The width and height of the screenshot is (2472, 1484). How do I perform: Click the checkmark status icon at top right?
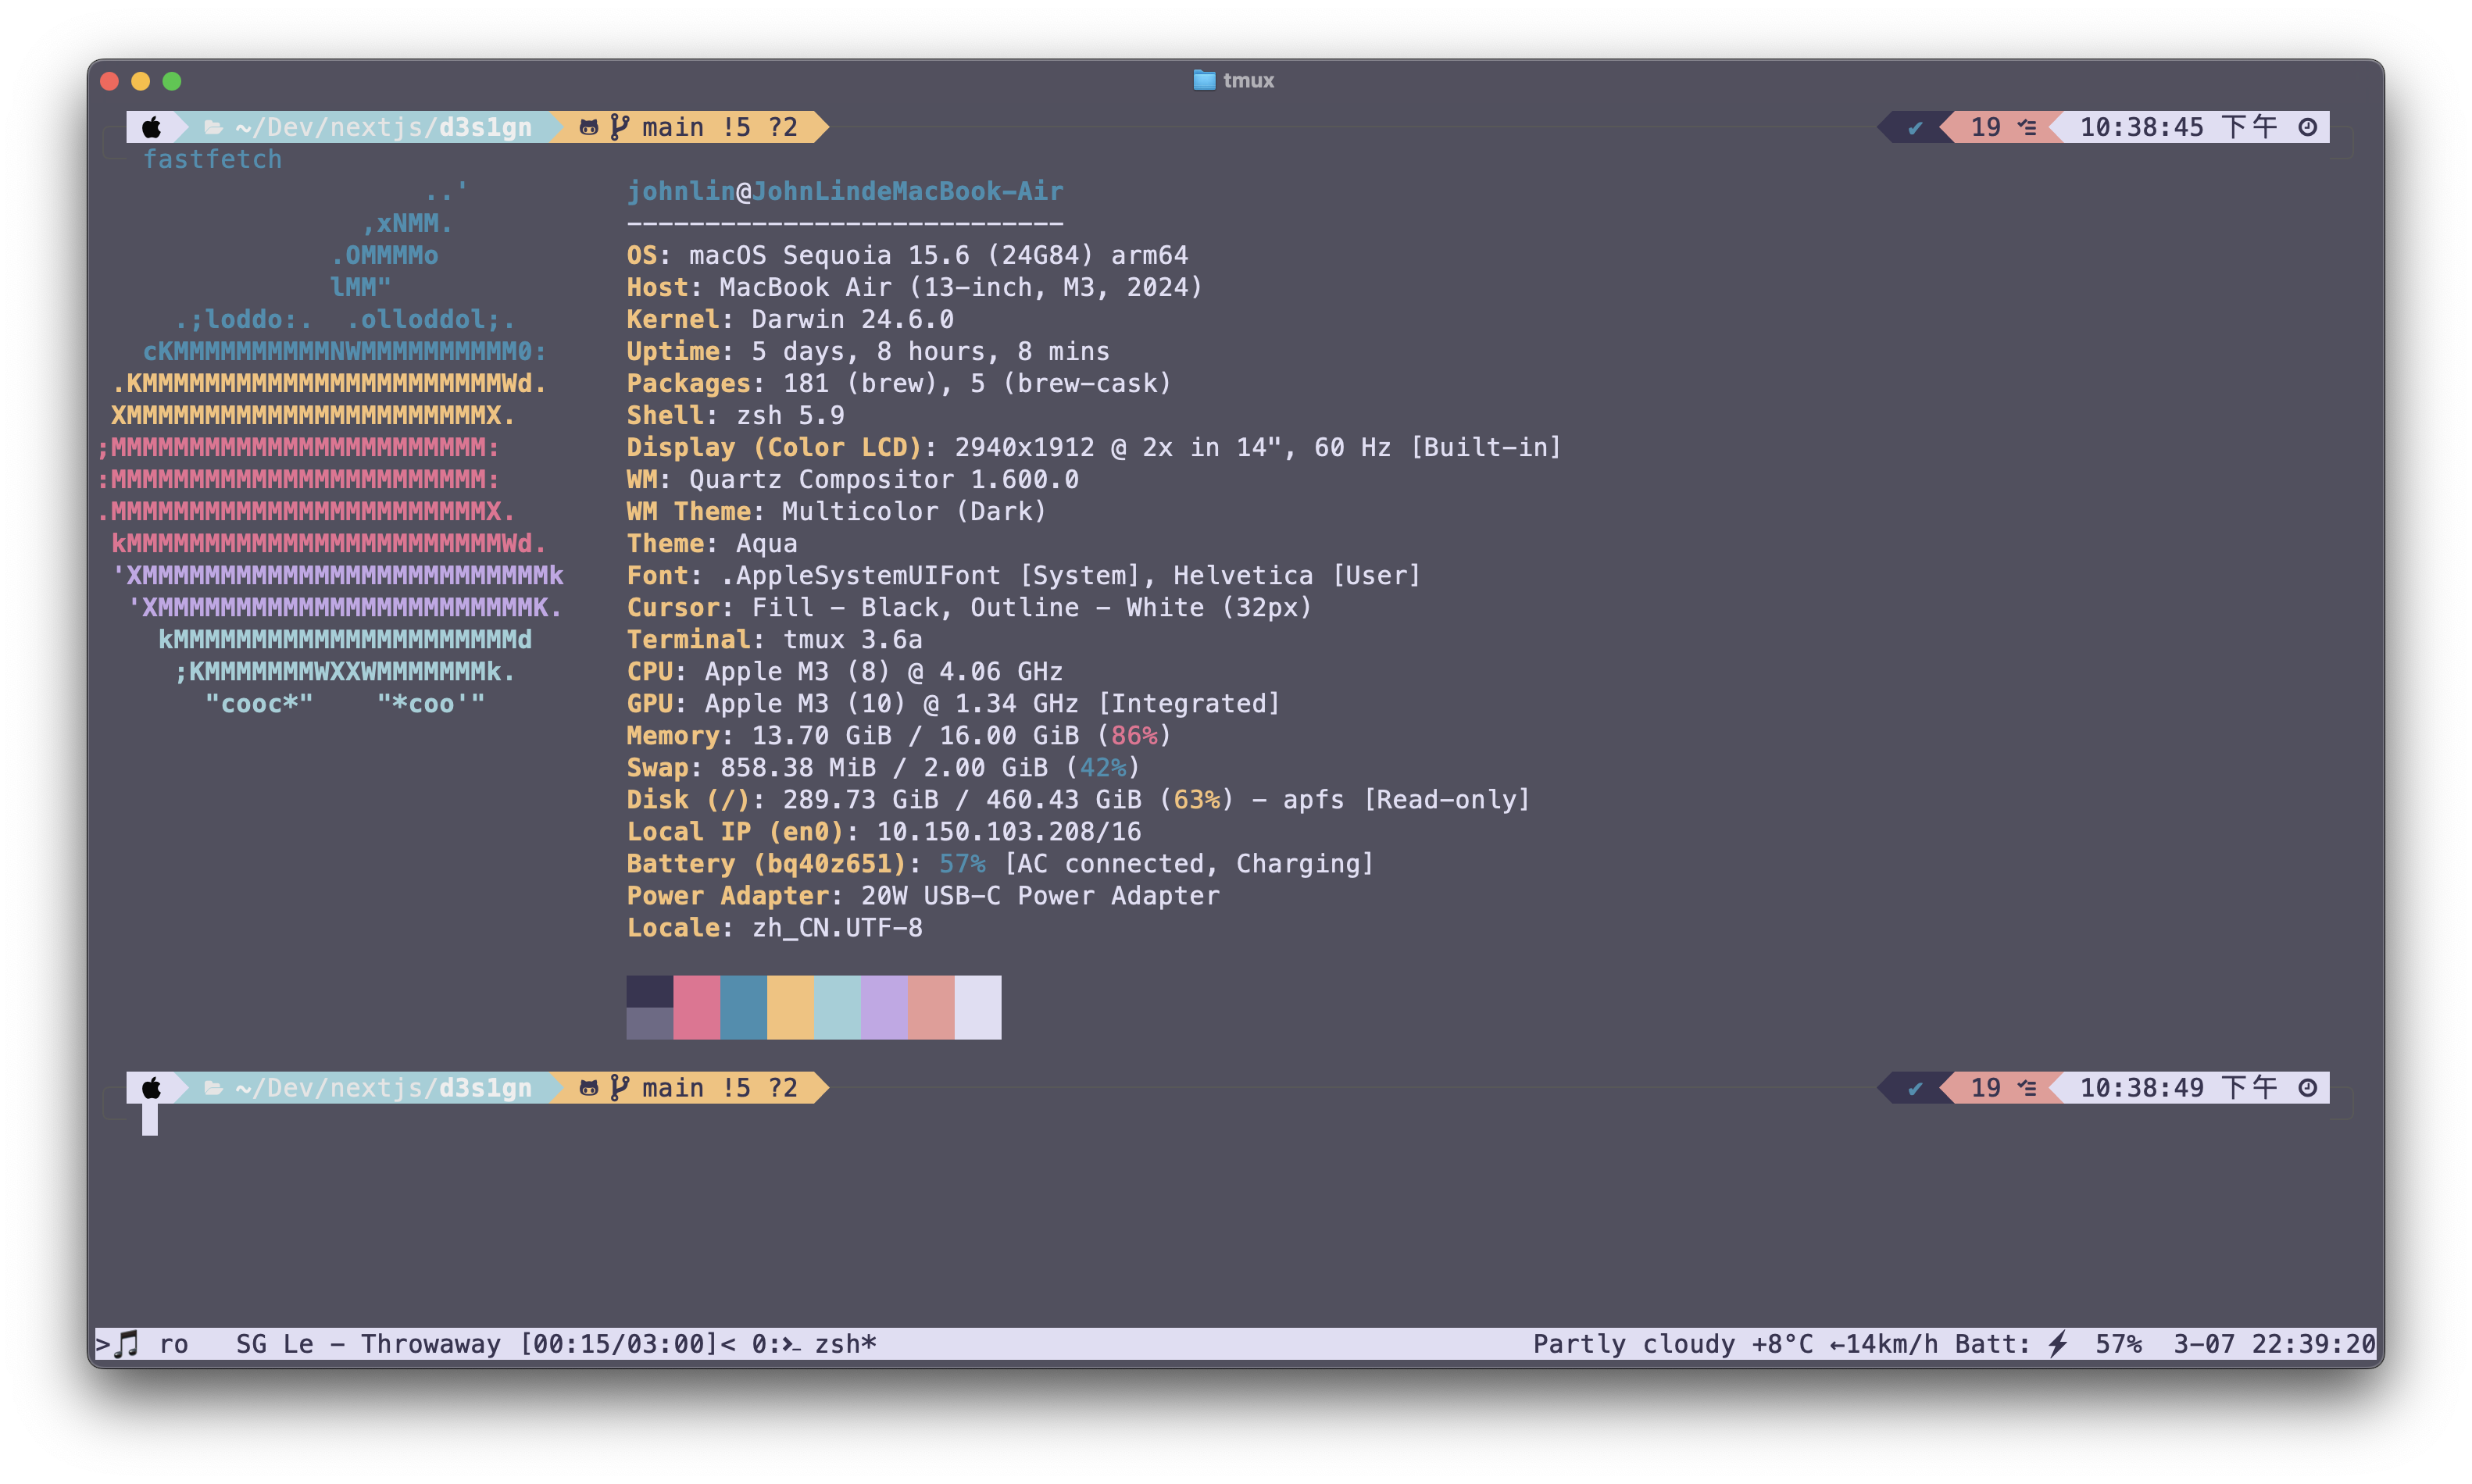coord(1915,127)
